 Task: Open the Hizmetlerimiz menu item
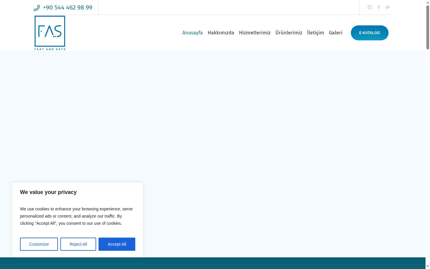click(x=255, y=33)
